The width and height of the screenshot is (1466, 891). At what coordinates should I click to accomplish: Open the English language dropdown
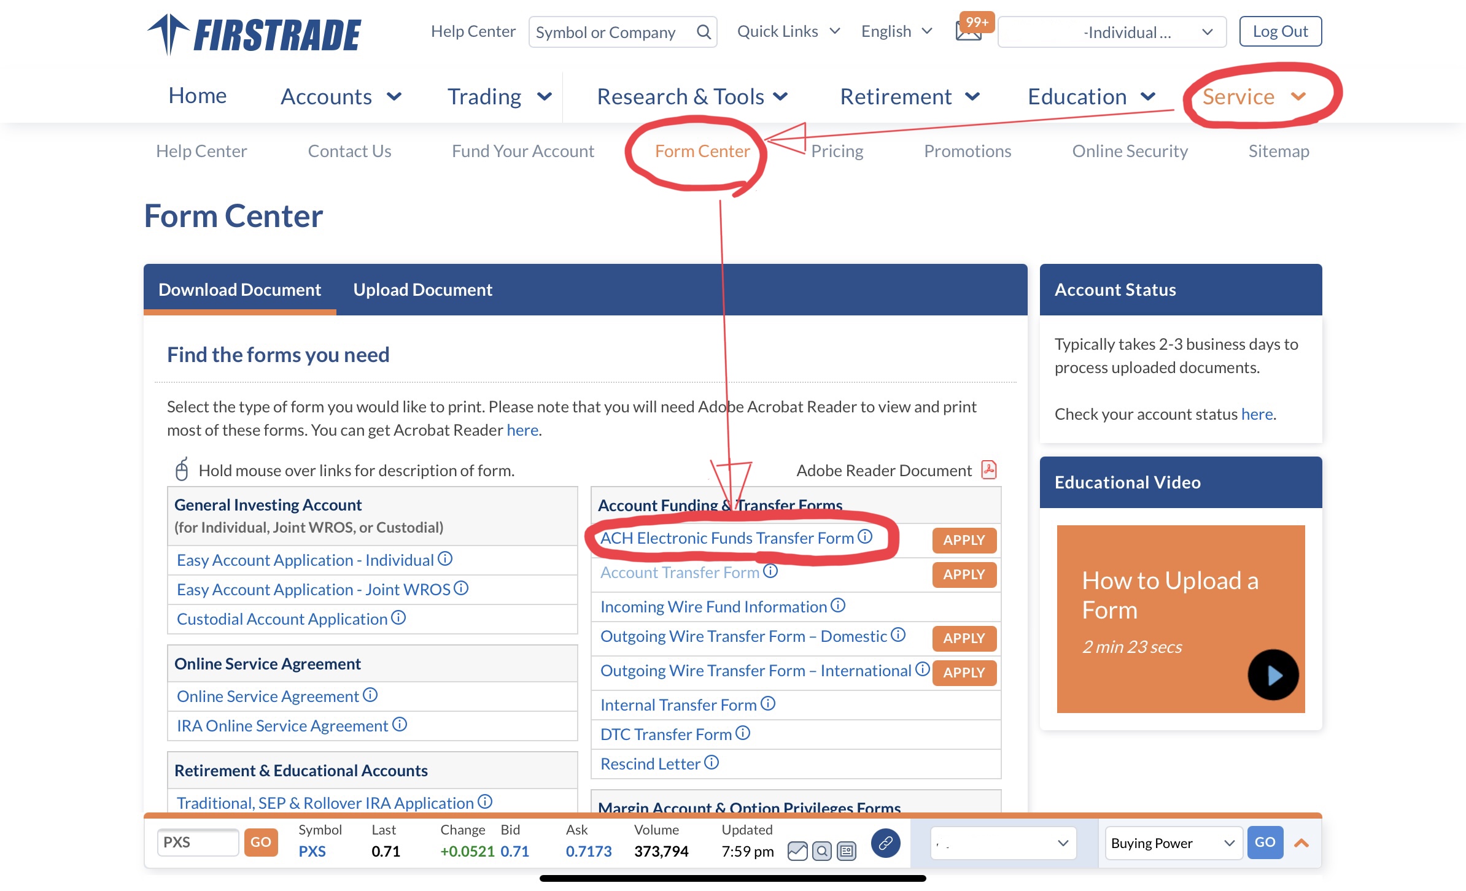coord(897,31)
